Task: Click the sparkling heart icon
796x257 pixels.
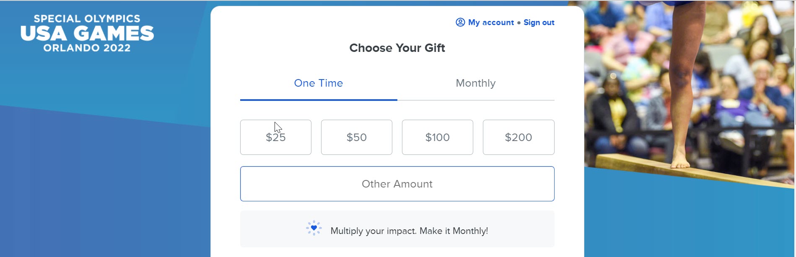Action: 314,228
